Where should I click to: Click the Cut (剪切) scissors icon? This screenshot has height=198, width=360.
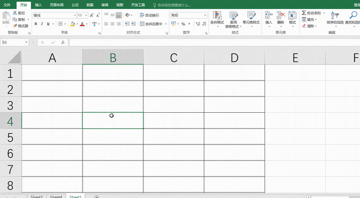tap(15, 13)
